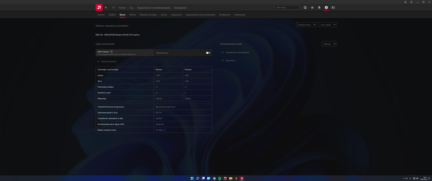The height and width of the screenshot is (181, 432).
Task: Open Widgets on the taskbar
Action: coord(209,178)
